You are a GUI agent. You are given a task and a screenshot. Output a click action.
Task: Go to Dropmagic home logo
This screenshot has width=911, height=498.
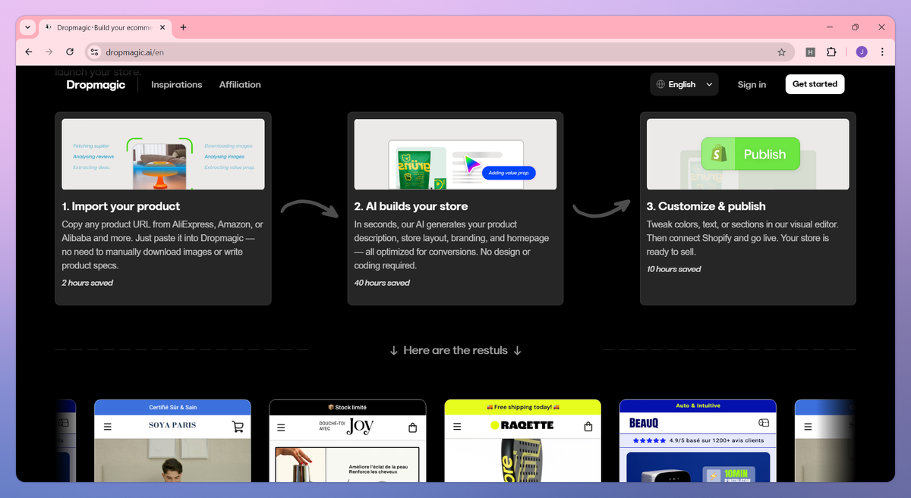pos(96,85)
